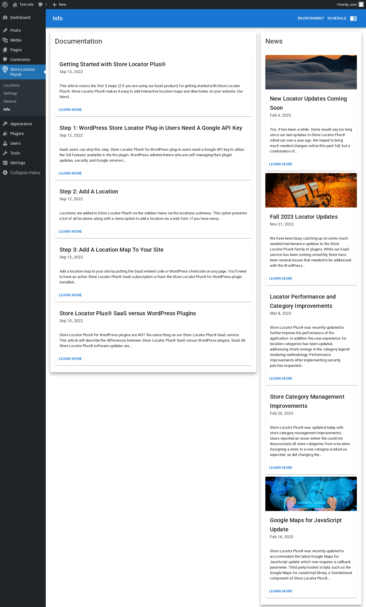Click Google Maps for JavaScript Update headline
The image size is (366, 607).
[x=306, y=525]
